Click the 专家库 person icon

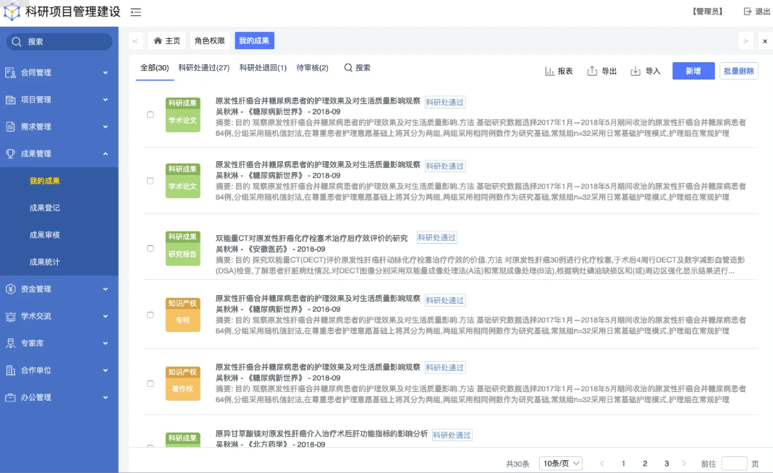coord(10,344)
